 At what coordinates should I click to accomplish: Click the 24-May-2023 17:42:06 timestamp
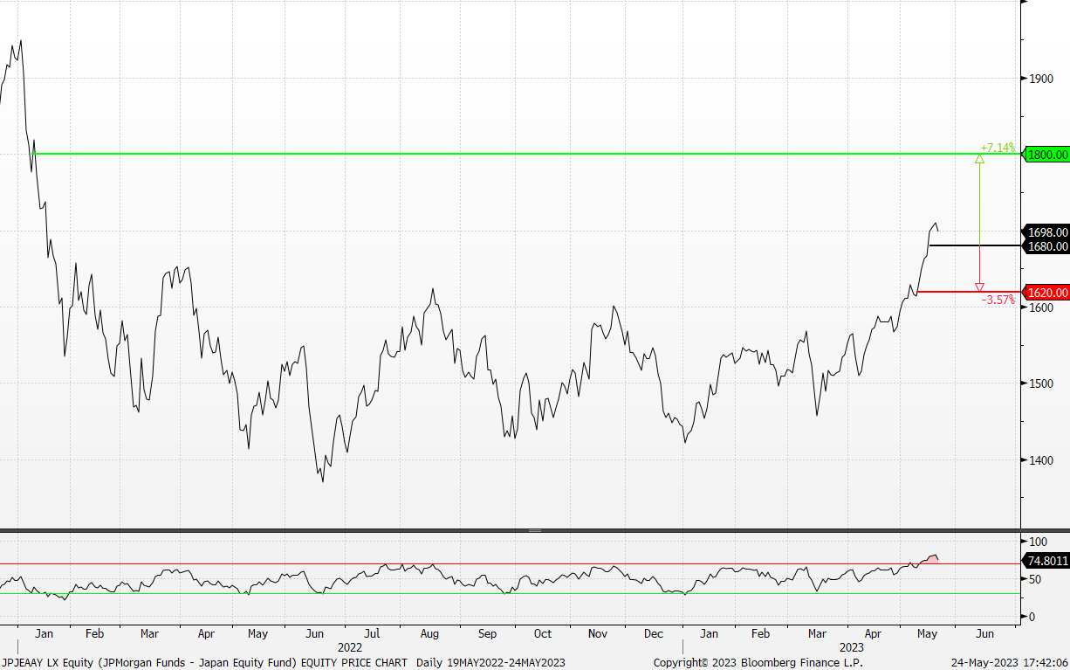click(x=1011, y=662)
